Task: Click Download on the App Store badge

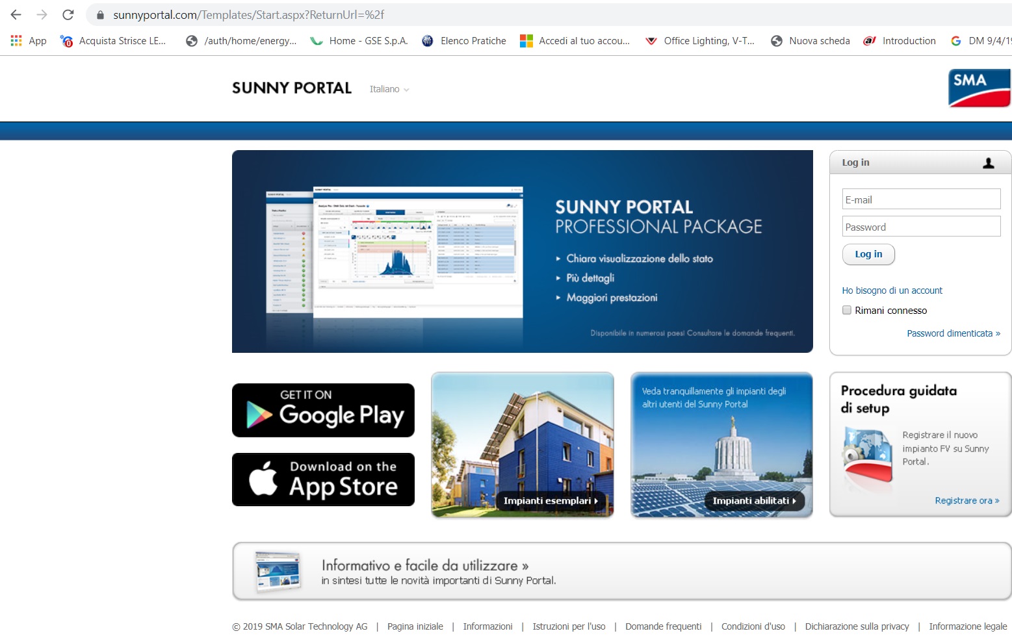Action: tap(323, 480)
